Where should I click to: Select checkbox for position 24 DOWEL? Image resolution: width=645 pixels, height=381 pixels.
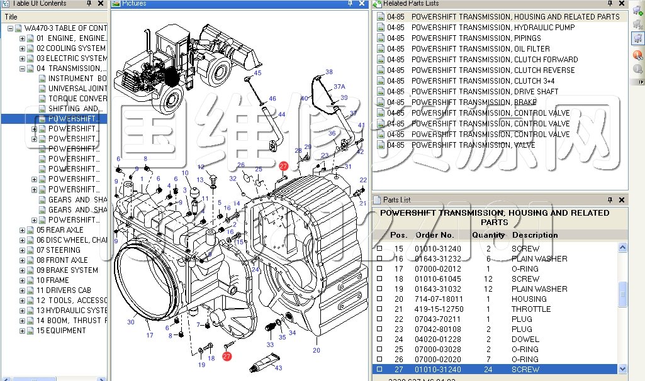click(379, 340)
